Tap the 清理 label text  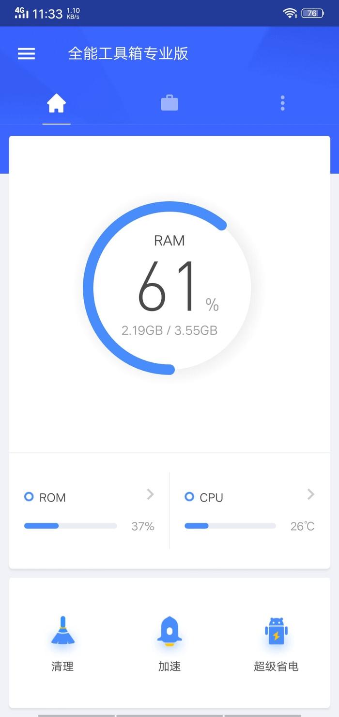62,667
